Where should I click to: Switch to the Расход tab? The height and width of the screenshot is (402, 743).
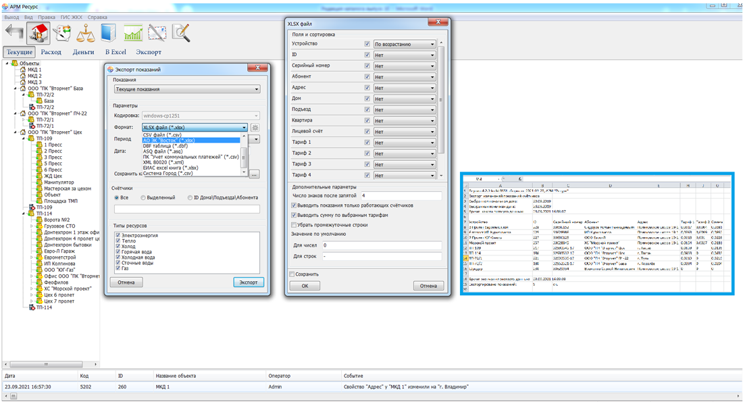pyautogui.click(x=51, y=52)
